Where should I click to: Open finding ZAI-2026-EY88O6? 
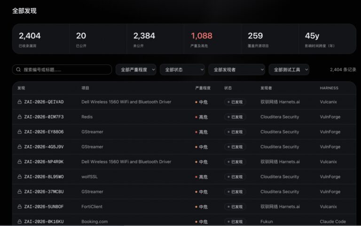tap(44, 132)
